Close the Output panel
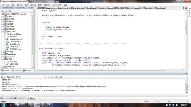191x107 pixels. (x=186, y=74)
